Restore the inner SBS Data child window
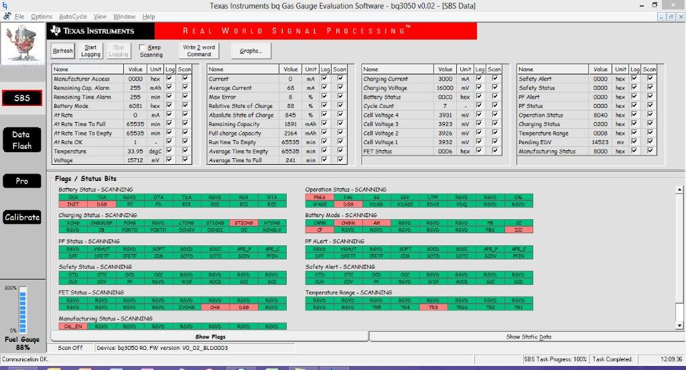 (x=671, y=17)
